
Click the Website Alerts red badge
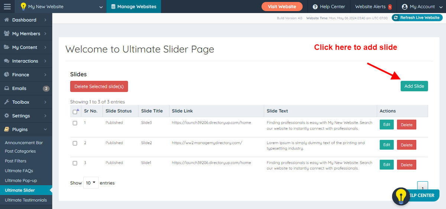390,7
